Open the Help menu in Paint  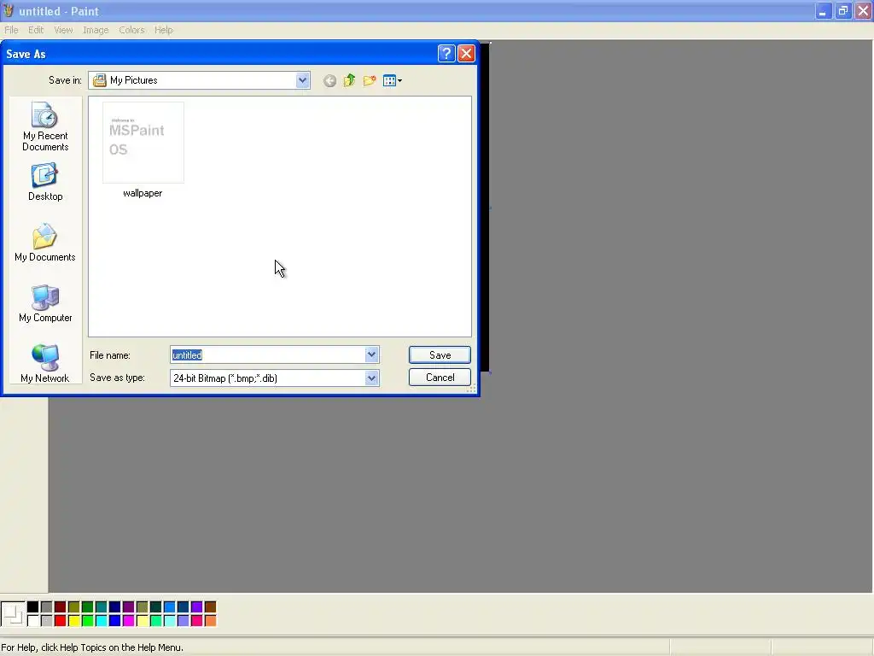point(163,30)
